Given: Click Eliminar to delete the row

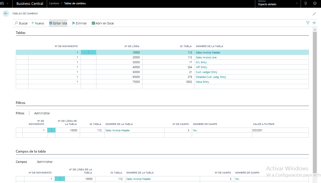Looking at the screenshot, I should click(80, 23).
